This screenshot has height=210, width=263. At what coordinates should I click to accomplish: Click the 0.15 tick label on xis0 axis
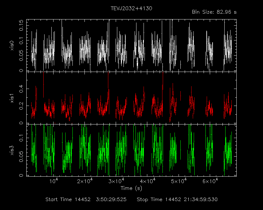pyautogui.click(x=21, y=25)
